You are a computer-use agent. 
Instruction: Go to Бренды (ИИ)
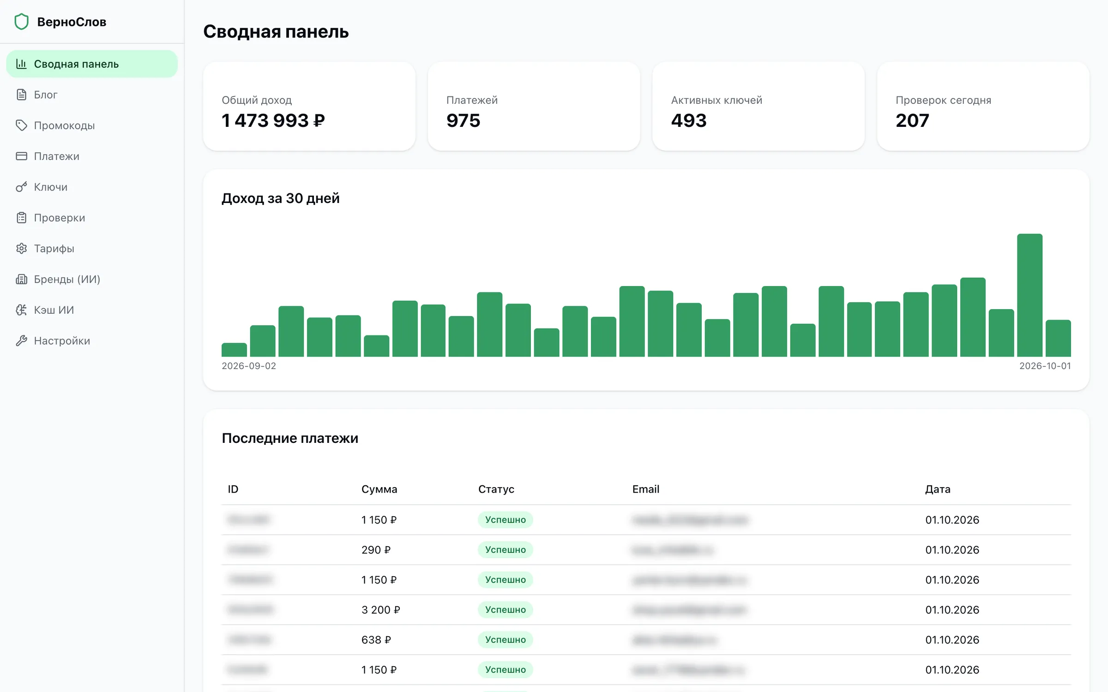click(x=92, y=279)
